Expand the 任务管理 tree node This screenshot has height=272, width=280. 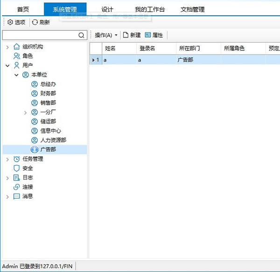click(7, 159)
